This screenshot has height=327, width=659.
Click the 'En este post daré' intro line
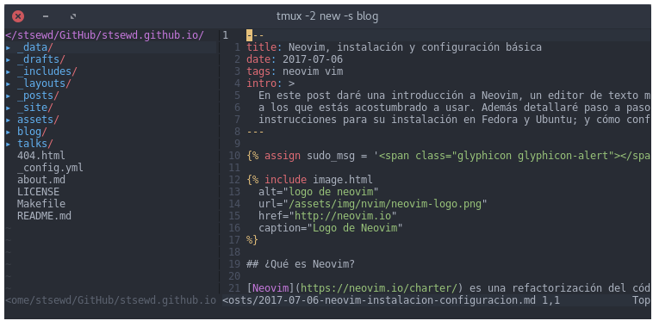454,96
